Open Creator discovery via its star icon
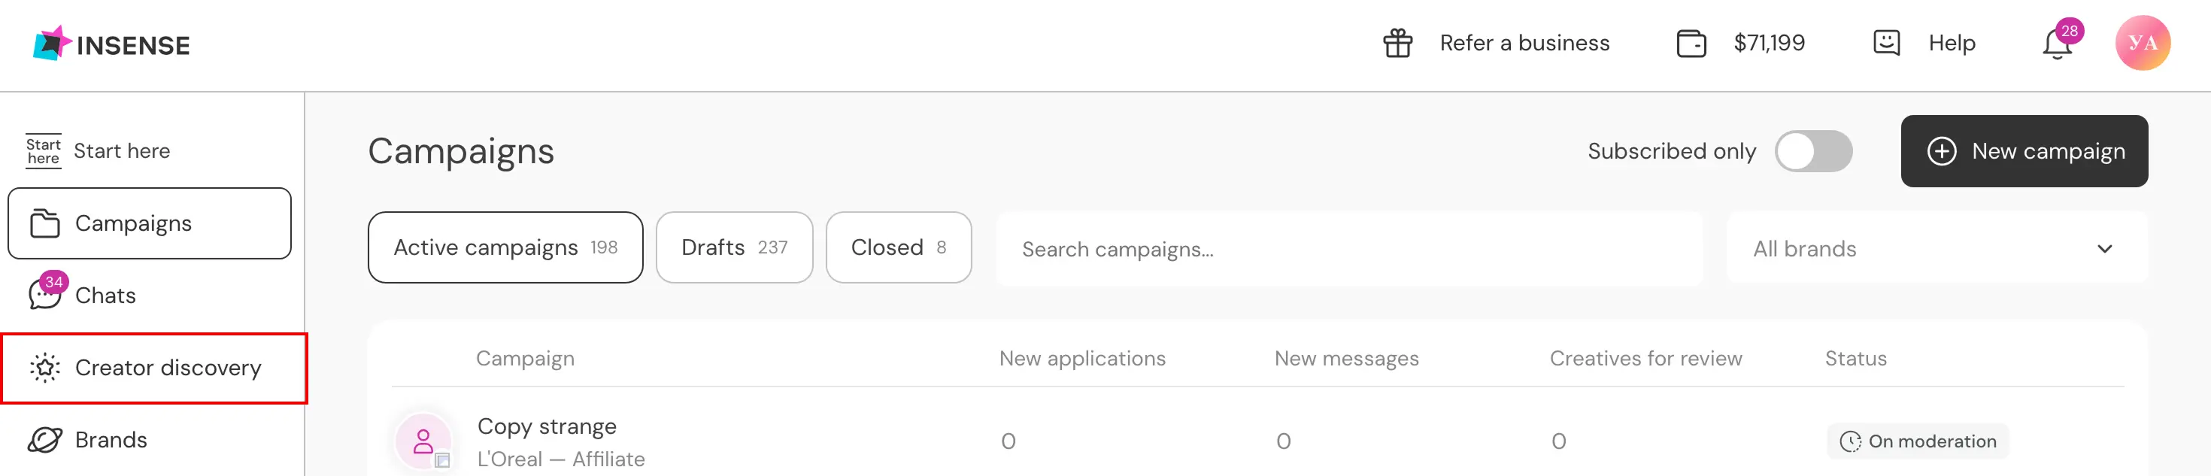The image size is (2211, 476). pyautogui.click(x=44, y=368)
